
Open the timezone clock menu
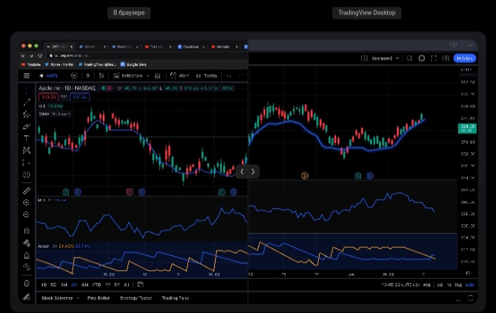tap(400, 285)
